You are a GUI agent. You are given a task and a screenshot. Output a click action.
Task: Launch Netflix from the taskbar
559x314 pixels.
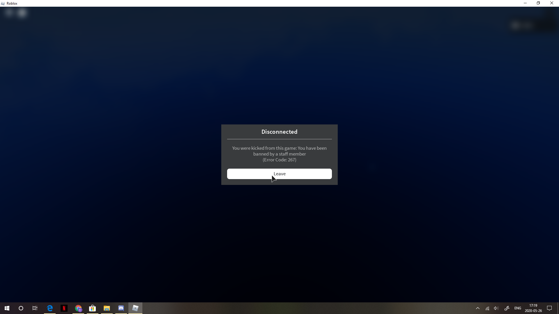(64, 308)
